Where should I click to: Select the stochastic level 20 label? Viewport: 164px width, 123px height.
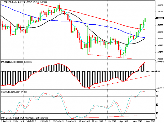pos(157,113)
